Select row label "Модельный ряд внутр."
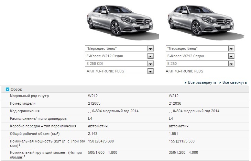Image resolution: width=251 pixels, height=161 pixels. click(30, 96)
